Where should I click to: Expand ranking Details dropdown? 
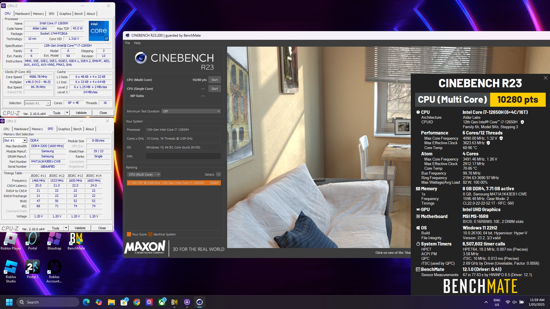point(219,175)
